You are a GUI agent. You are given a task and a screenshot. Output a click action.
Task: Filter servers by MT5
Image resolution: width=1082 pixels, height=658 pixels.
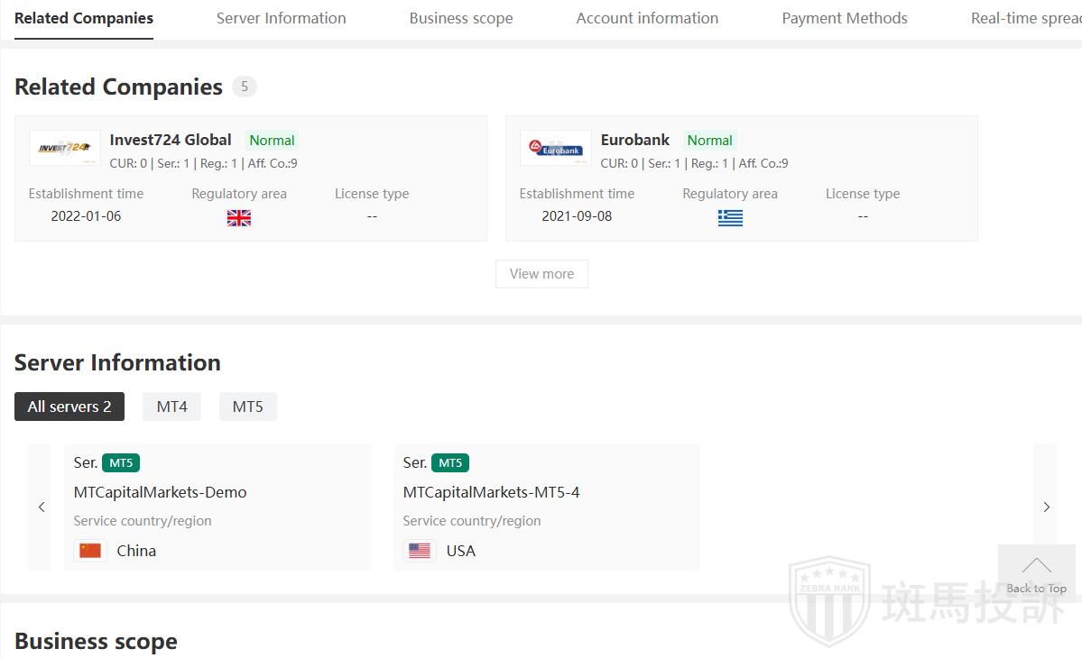(247, 407)
